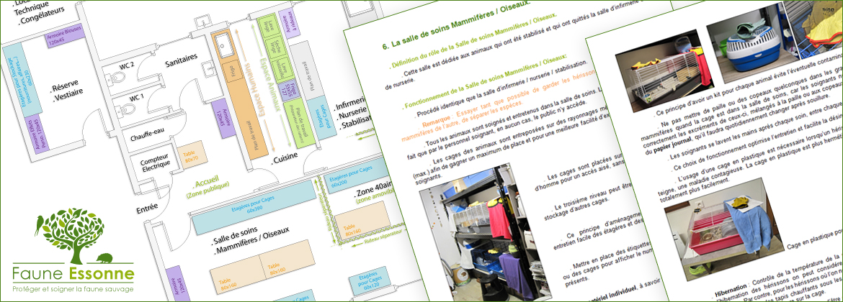Click the '. Cuisine' room label
843x302 pixels.
pos(285,160)
